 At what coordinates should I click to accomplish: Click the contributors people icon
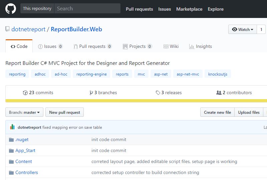point(219,92)
